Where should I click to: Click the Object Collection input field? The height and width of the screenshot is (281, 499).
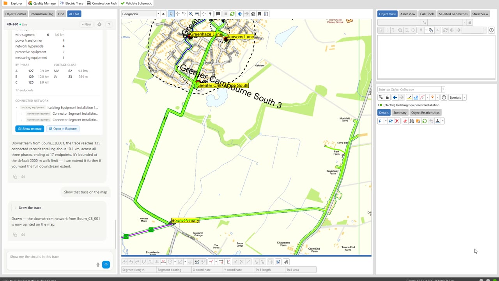(x=409, y=89)
